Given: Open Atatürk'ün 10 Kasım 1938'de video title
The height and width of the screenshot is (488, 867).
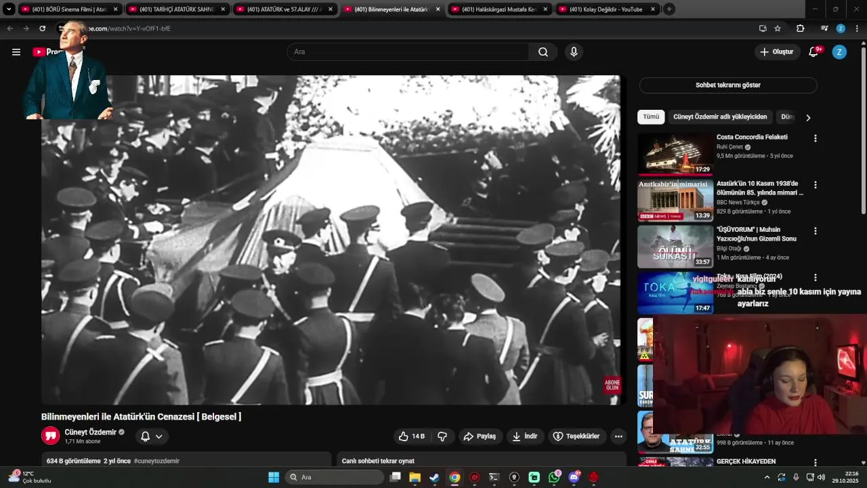Looking at the screenshot, I should click(759, 188).
